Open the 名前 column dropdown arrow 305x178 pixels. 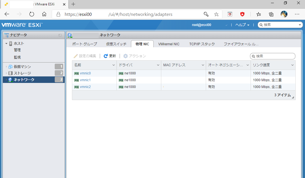(x=114, y=65)
